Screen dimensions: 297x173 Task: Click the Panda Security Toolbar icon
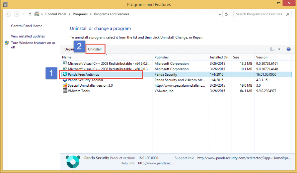tap(65, 80)
